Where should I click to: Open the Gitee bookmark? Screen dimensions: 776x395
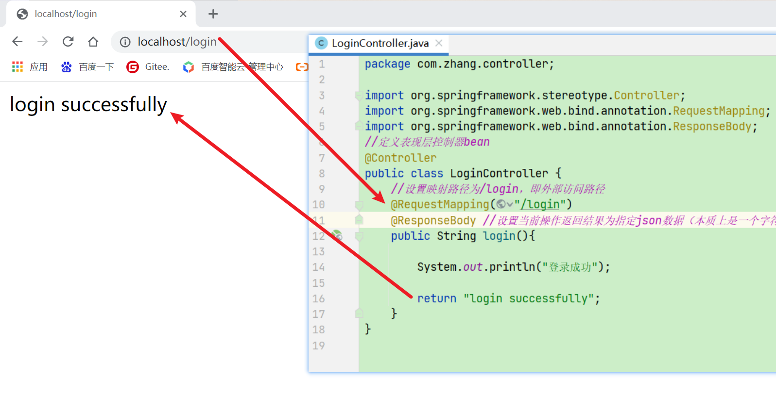148,67
